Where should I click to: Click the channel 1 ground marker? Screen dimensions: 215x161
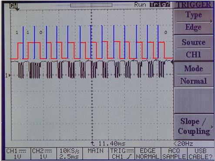(x=8, y=75)
